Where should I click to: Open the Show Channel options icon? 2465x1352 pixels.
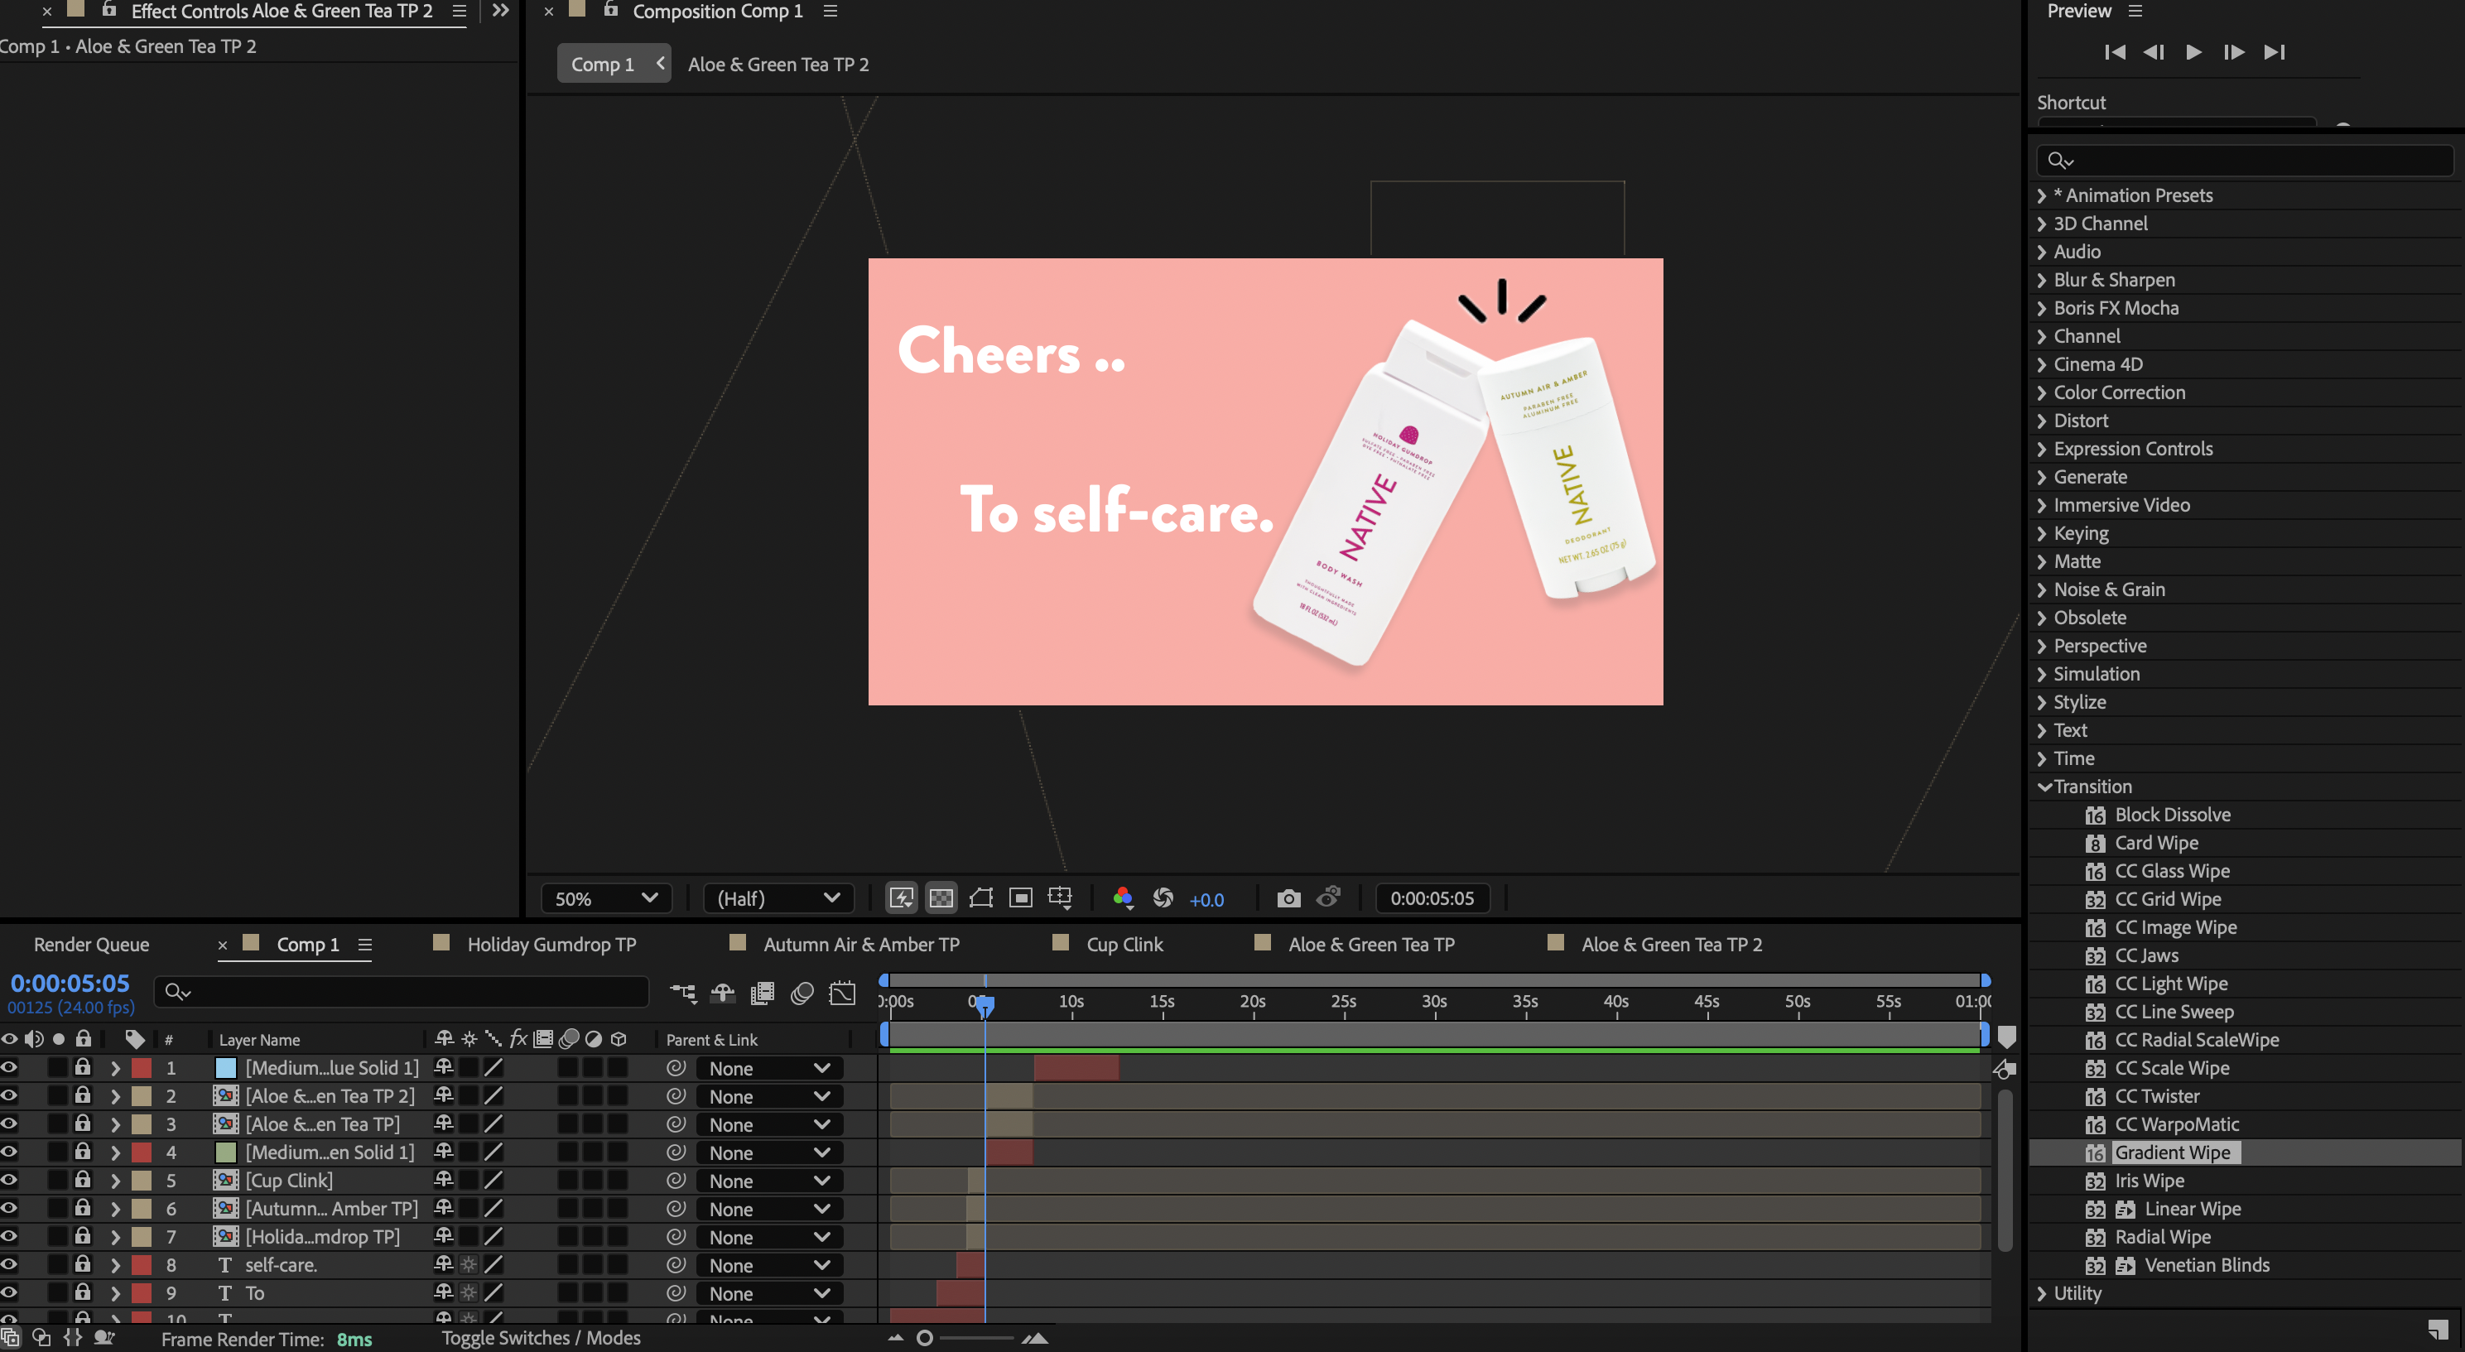pos(1123,897)
